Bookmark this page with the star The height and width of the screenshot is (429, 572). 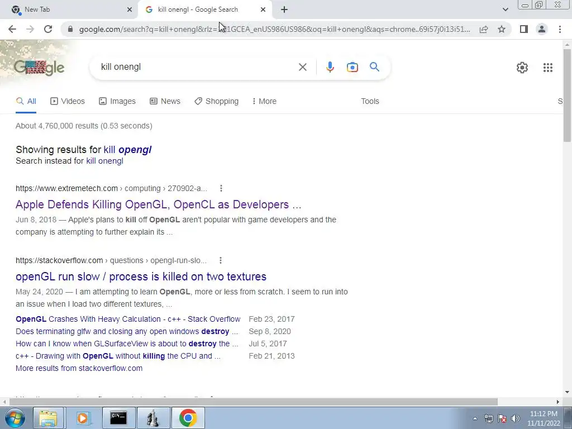[x=502, y=29]
